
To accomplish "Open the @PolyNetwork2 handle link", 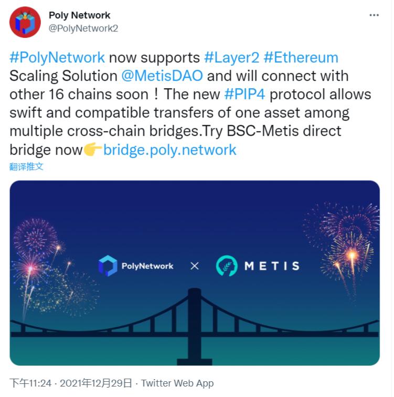I will tap(83, 28).
